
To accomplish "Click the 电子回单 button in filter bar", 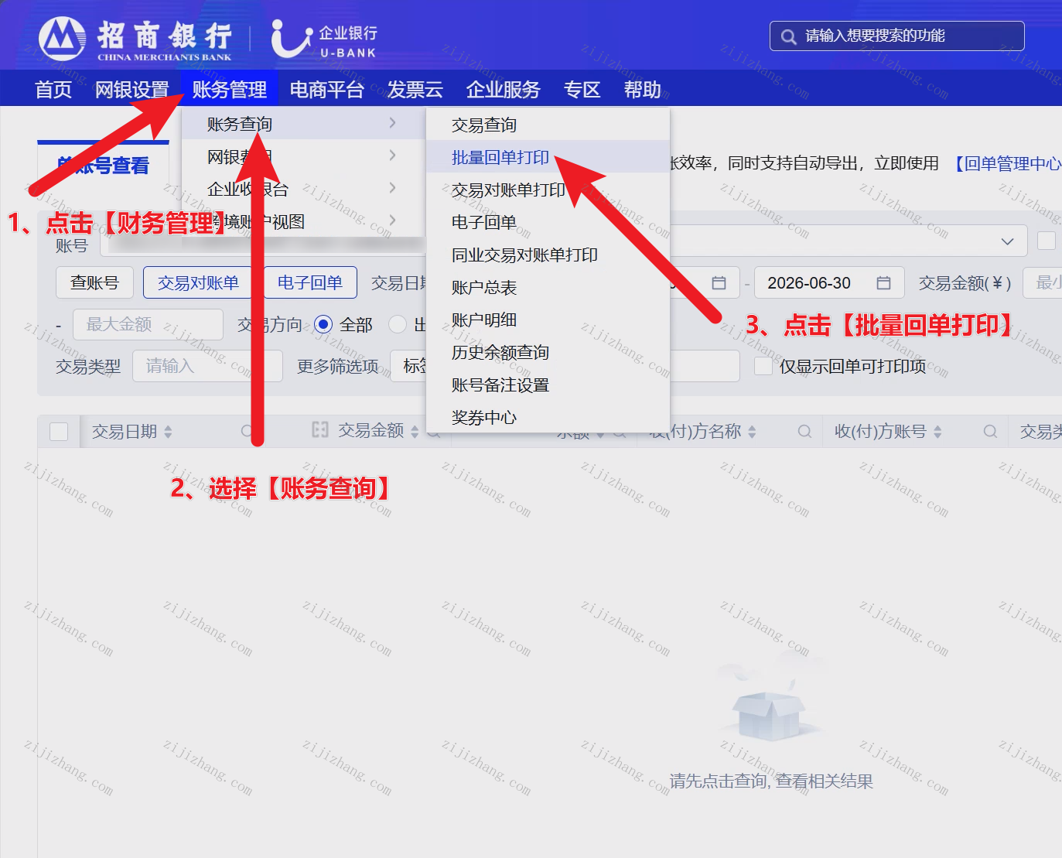I will [x=310, y=282].
